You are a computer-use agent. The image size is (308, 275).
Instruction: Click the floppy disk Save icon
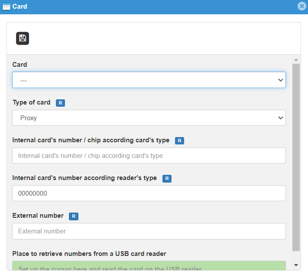23,38
